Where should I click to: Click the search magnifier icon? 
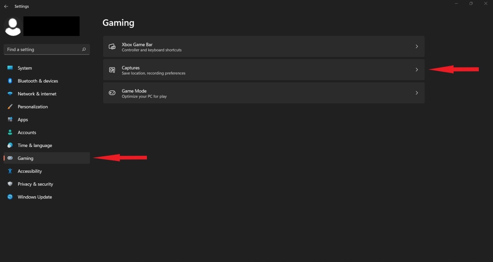pyautogui.click(x=84, y=49)
